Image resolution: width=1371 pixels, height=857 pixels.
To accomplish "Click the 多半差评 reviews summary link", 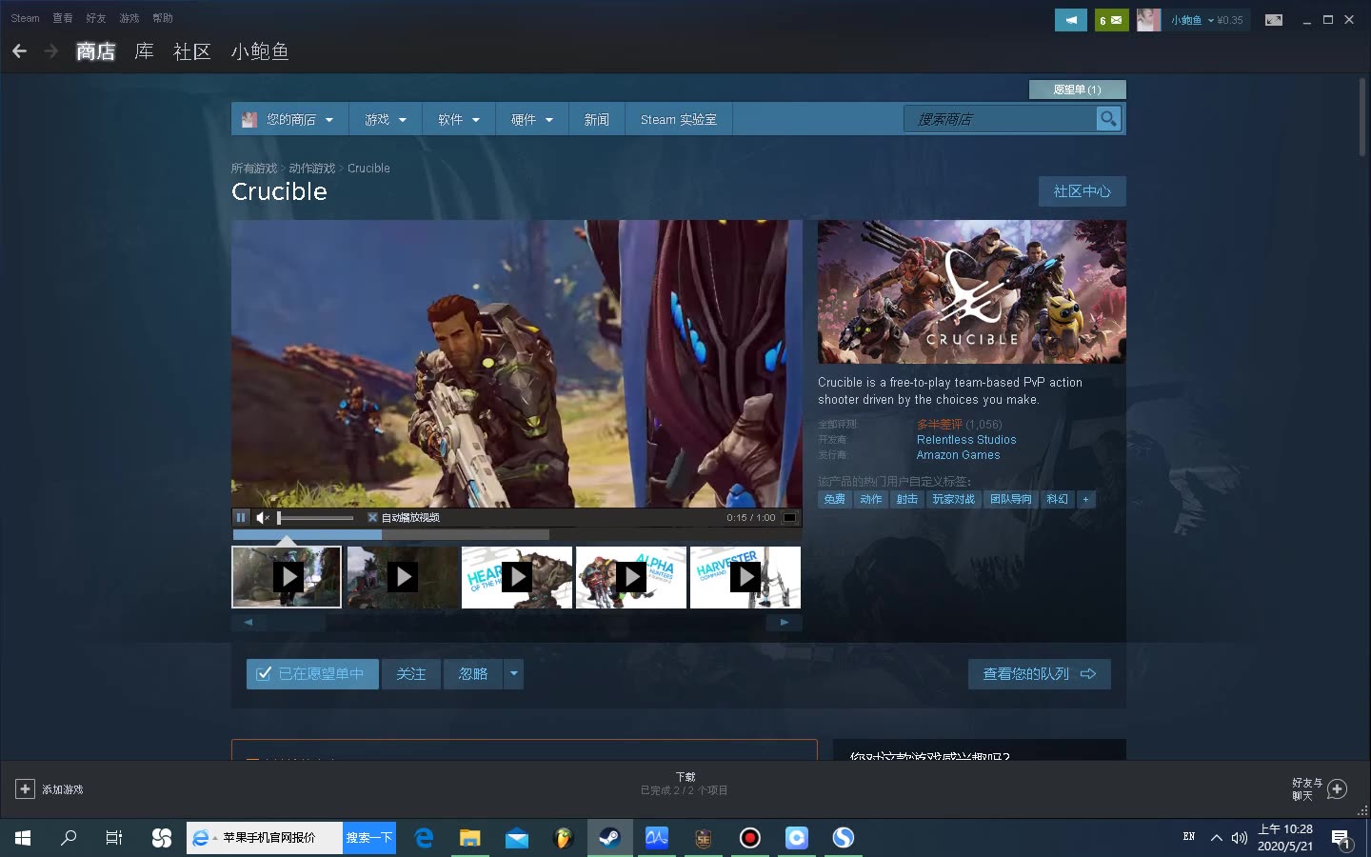I will [x=940, y=425].
